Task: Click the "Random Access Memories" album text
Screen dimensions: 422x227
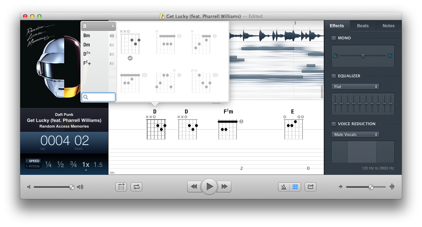Action: point(64,126)
